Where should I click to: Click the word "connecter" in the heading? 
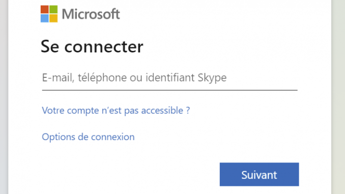tap(104, 47)
